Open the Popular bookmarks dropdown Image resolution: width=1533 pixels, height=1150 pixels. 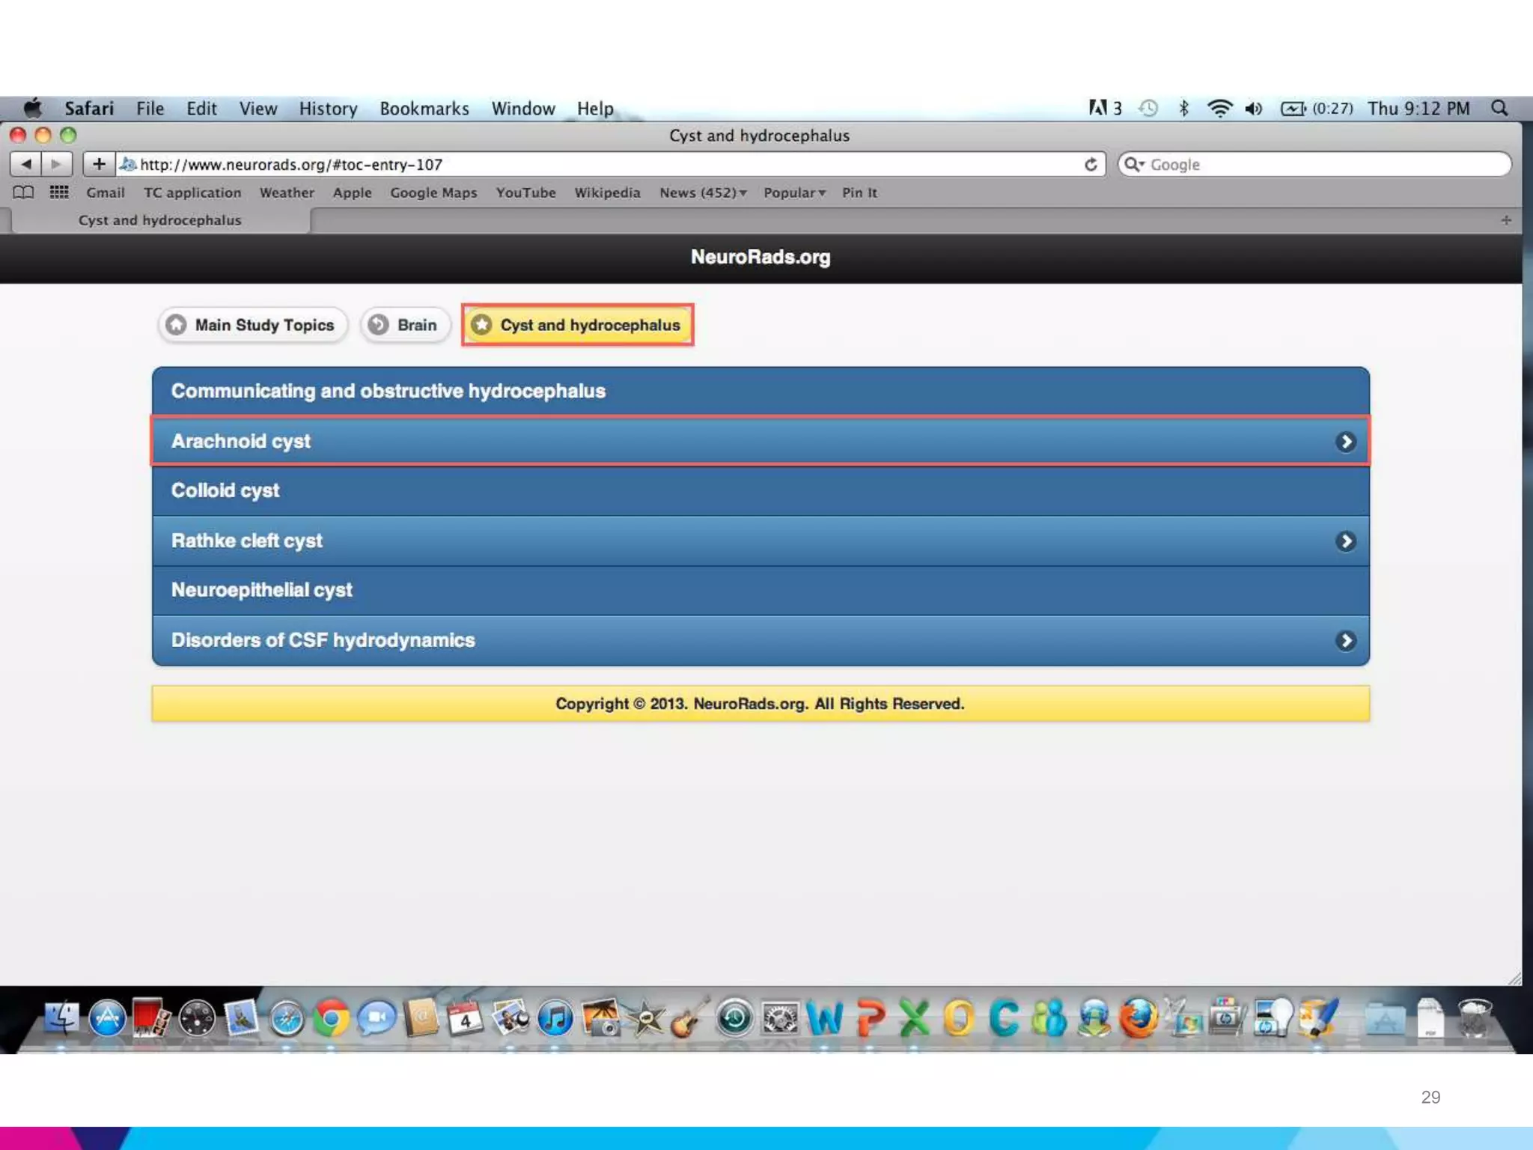[793, 192]
